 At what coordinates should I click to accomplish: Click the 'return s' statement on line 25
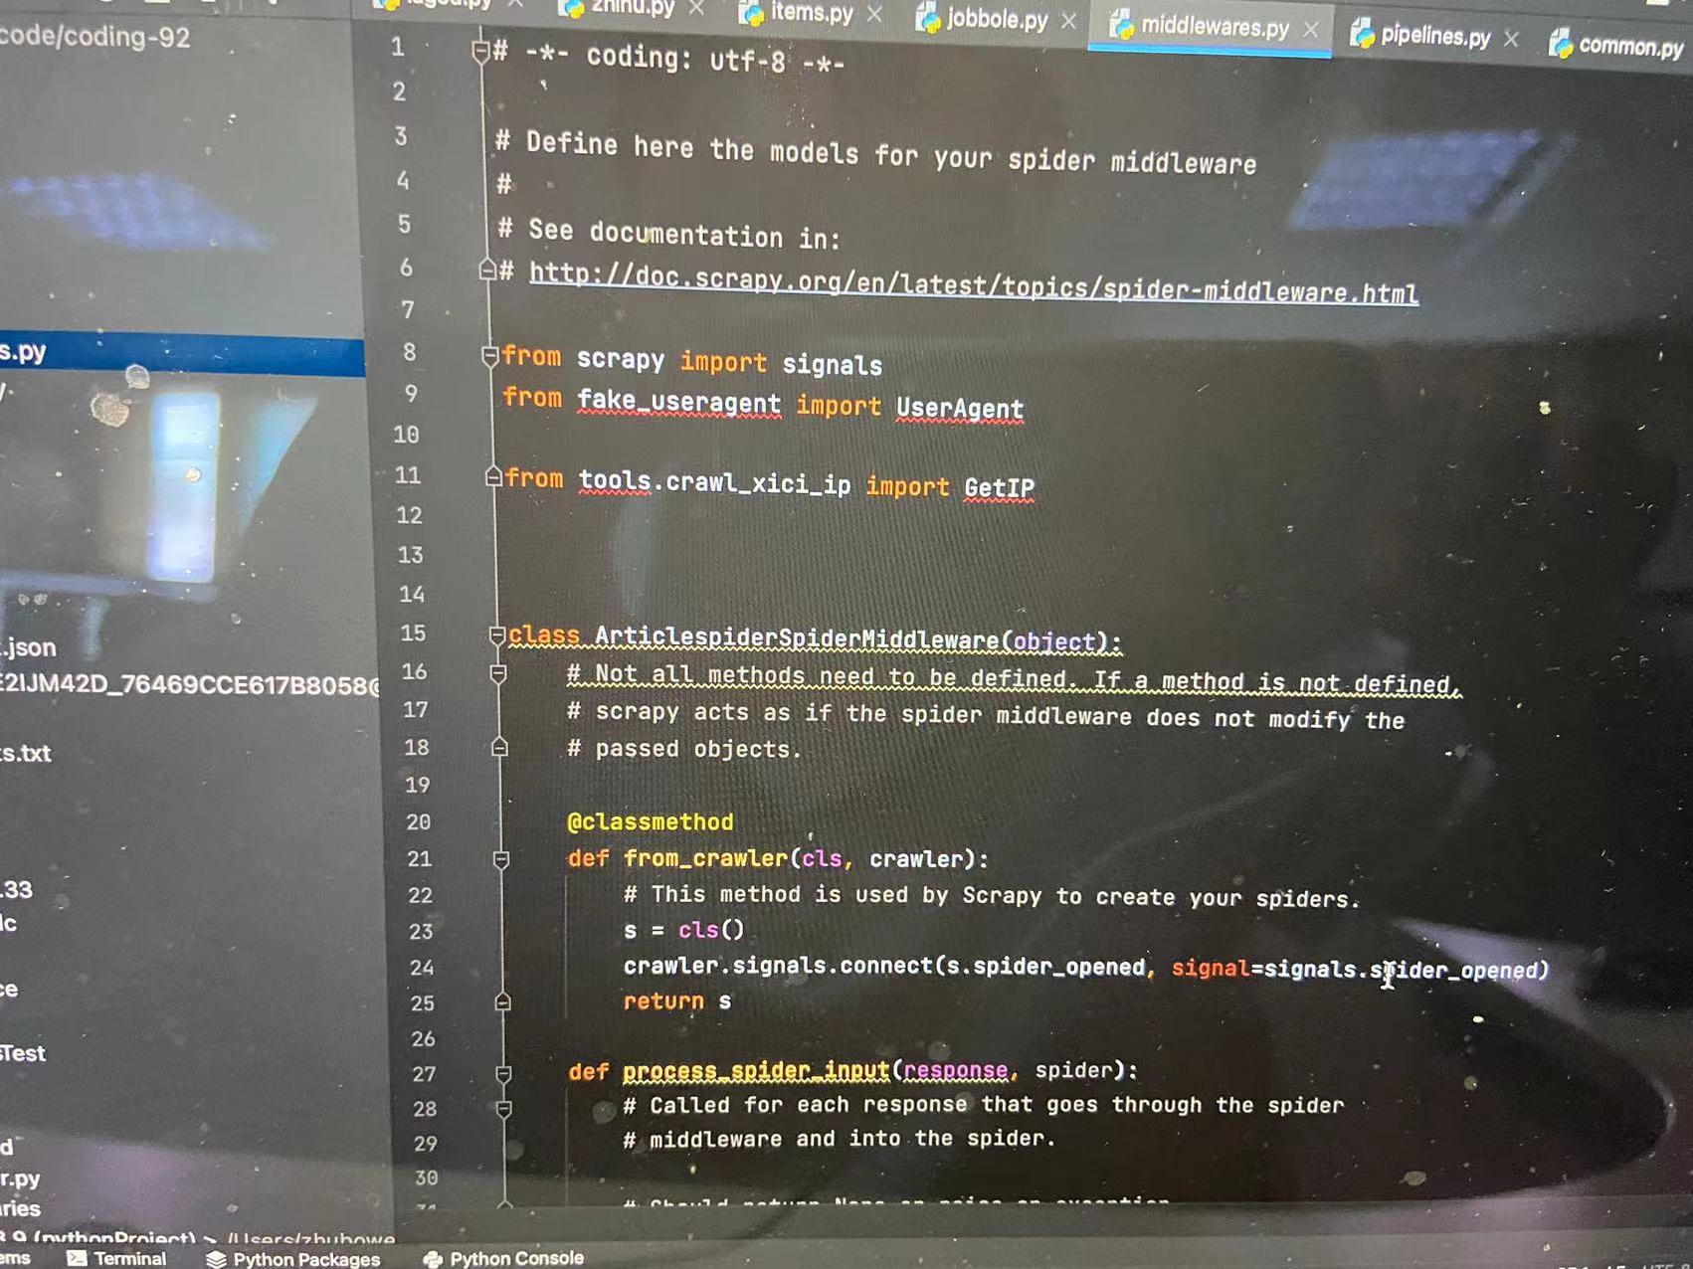click(677, 1001)
